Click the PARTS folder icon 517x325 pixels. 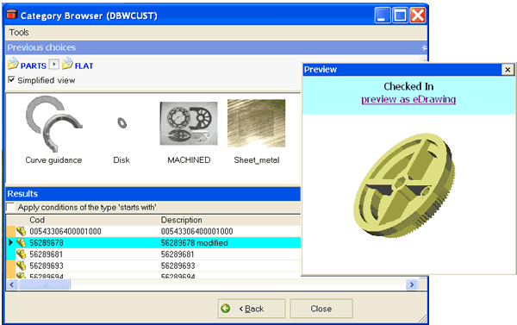tap(13, 64)
